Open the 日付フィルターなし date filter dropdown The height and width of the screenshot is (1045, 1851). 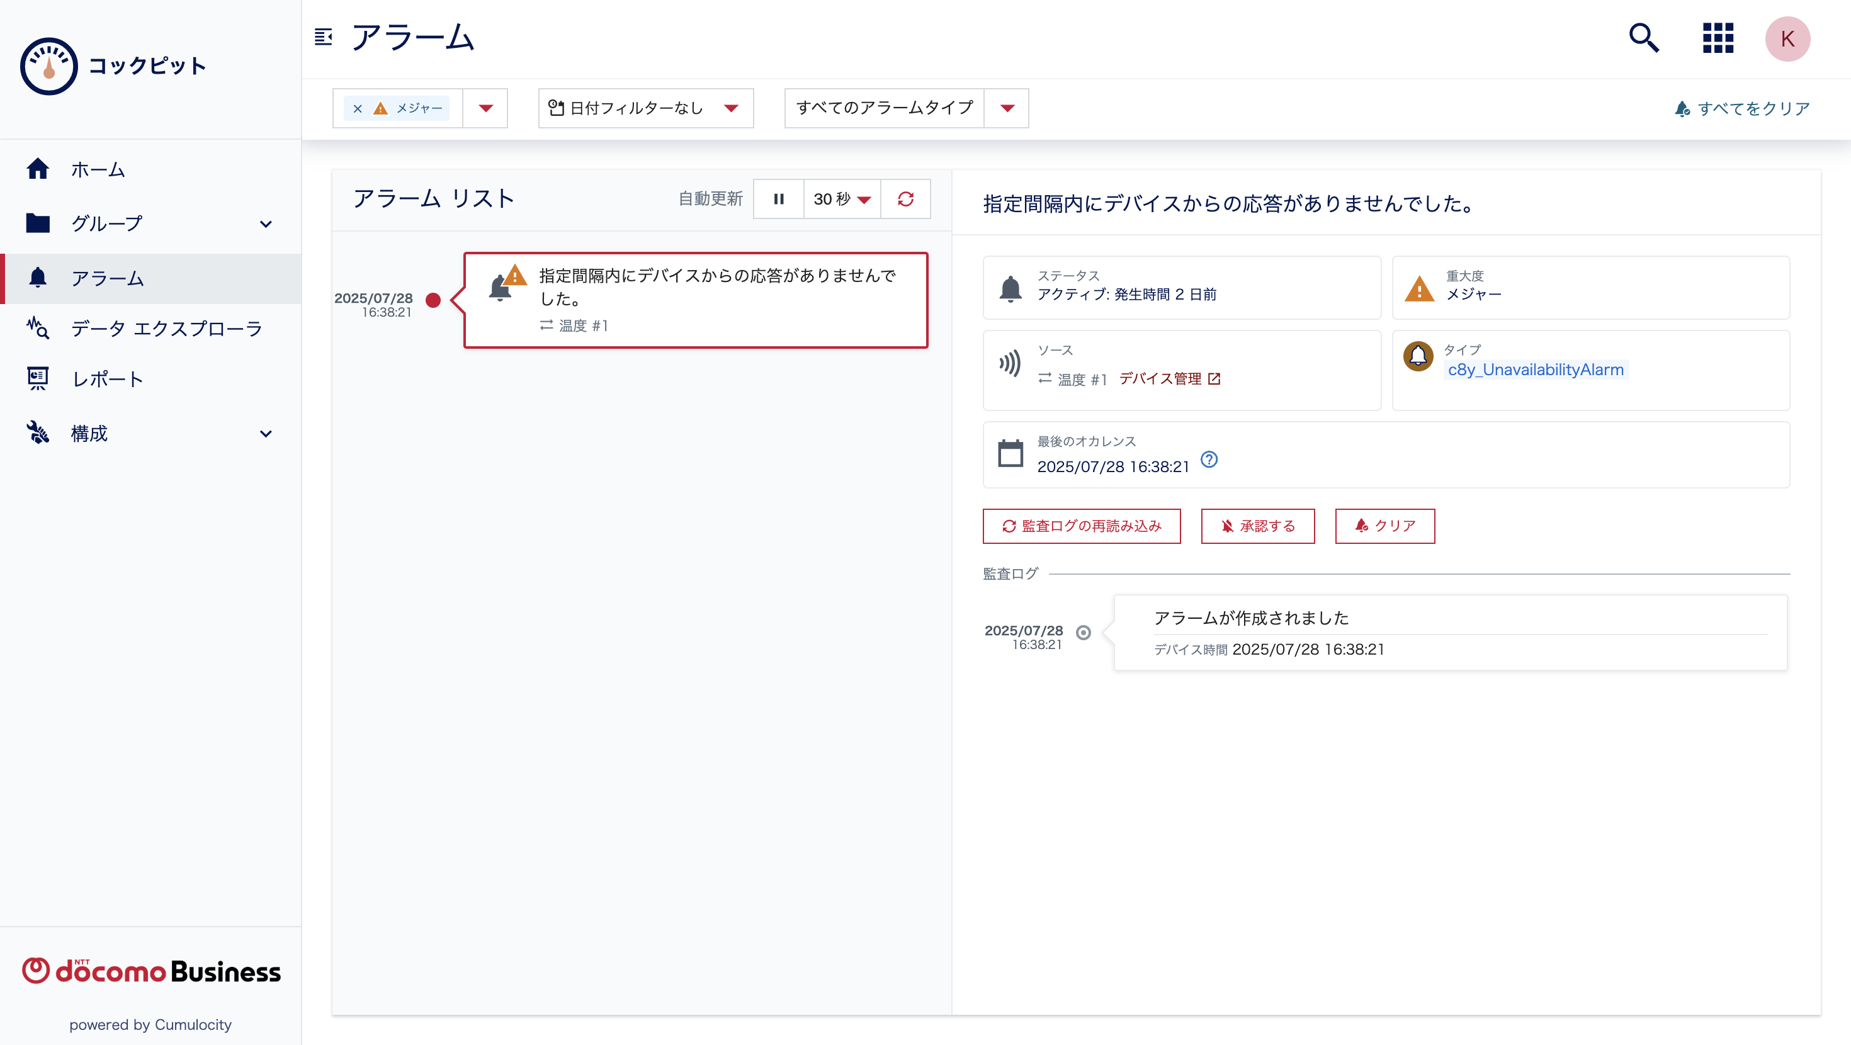[x=645, y=108]
